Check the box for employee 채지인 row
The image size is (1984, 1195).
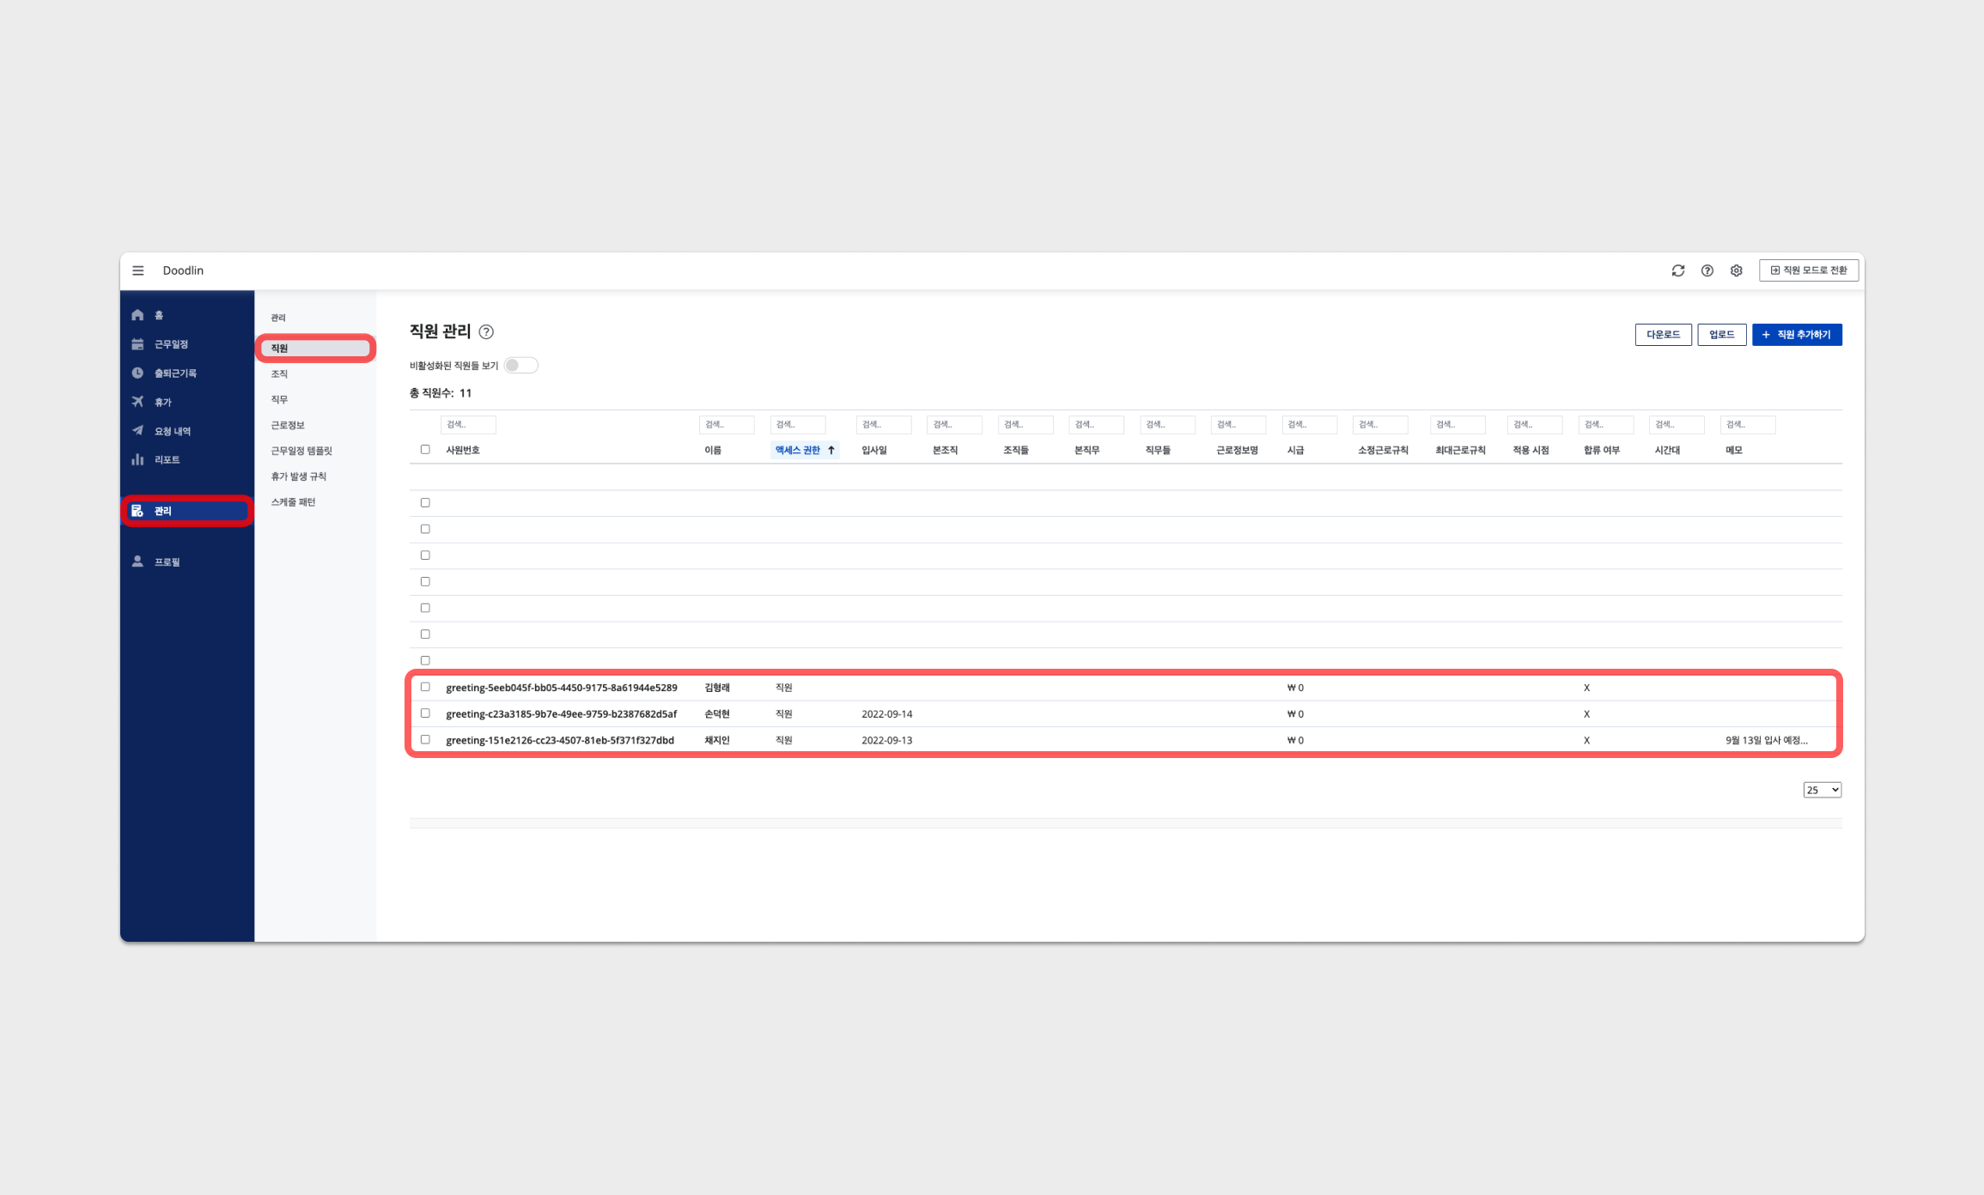[x=425, y=739]
